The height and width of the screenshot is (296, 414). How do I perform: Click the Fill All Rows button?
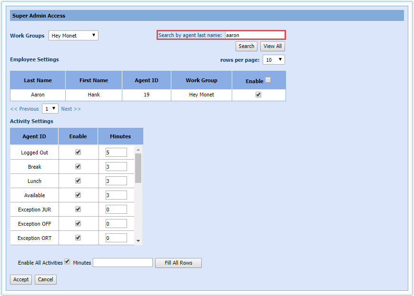(178, 263)
